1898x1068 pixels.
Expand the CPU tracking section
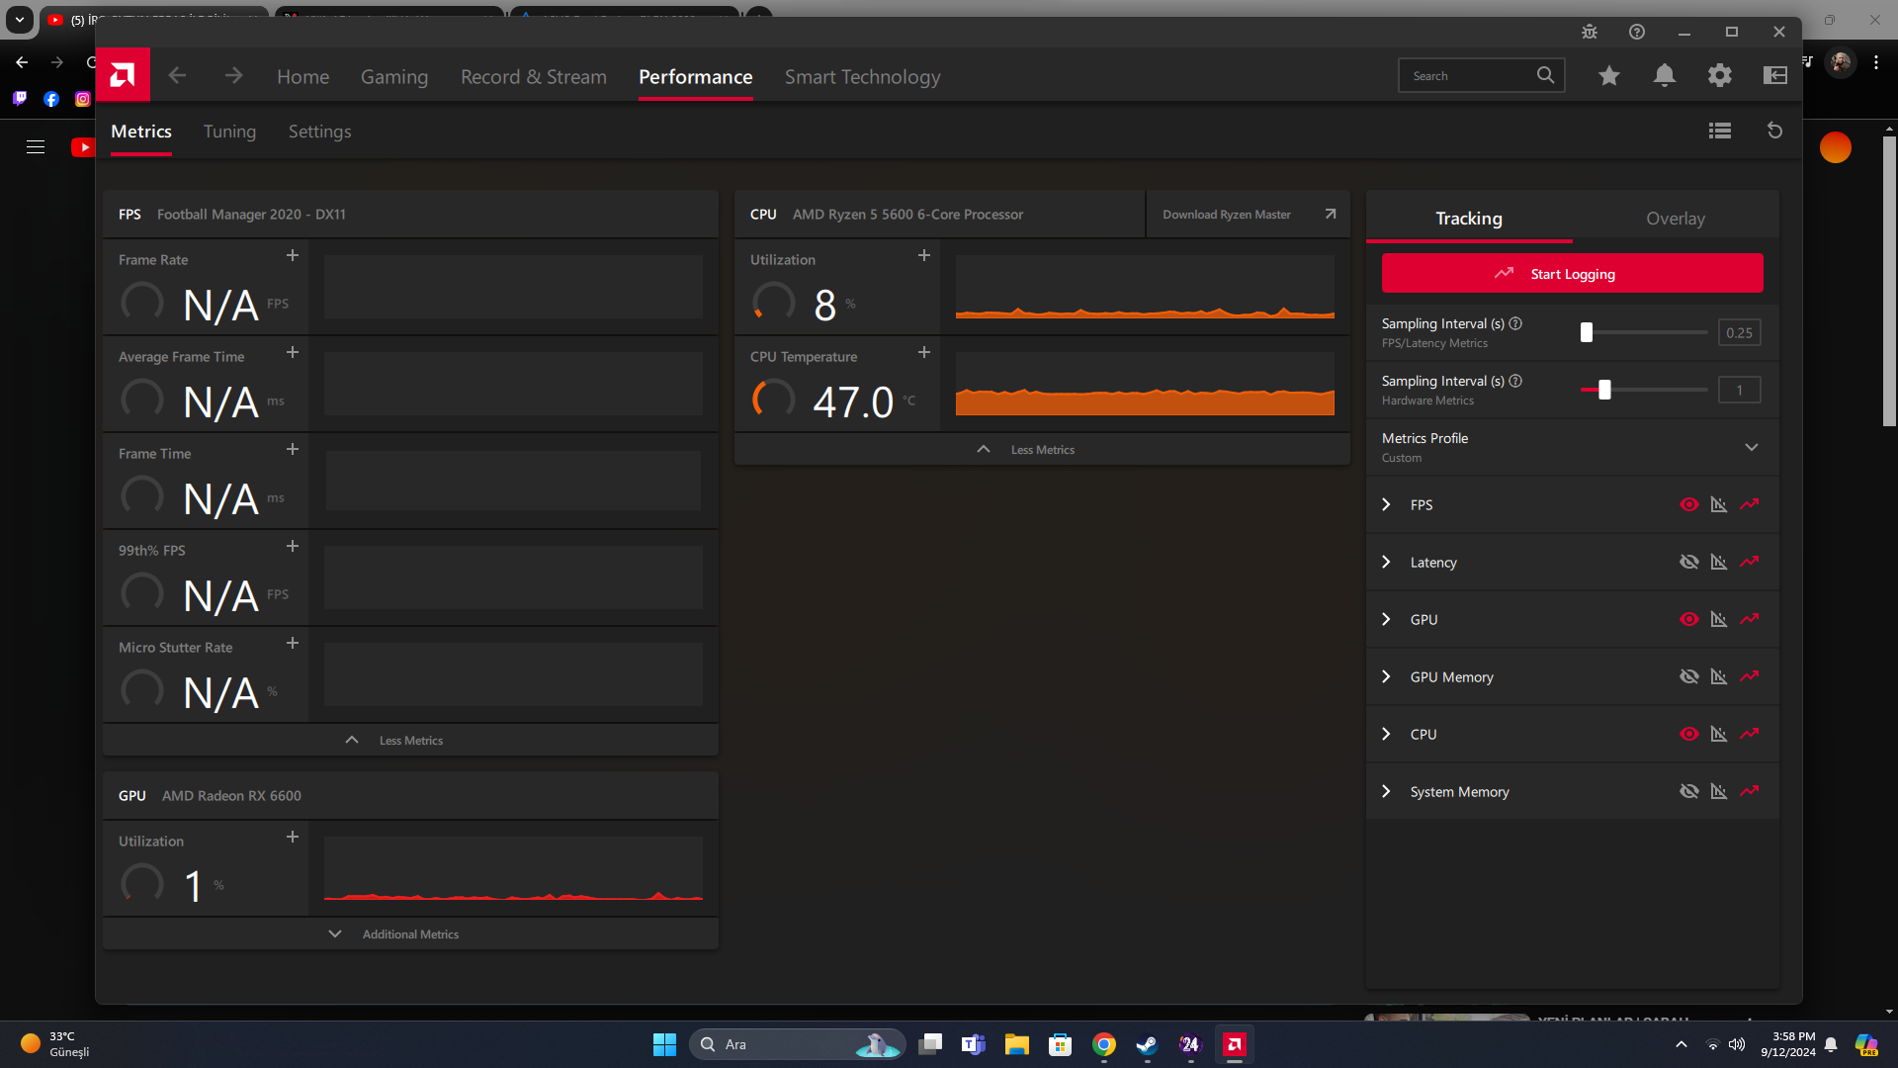click(1386, 734)
